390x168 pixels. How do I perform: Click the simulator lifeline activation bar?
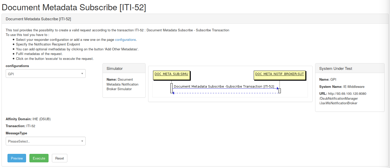pyautogui.click(x=171, y=88)
